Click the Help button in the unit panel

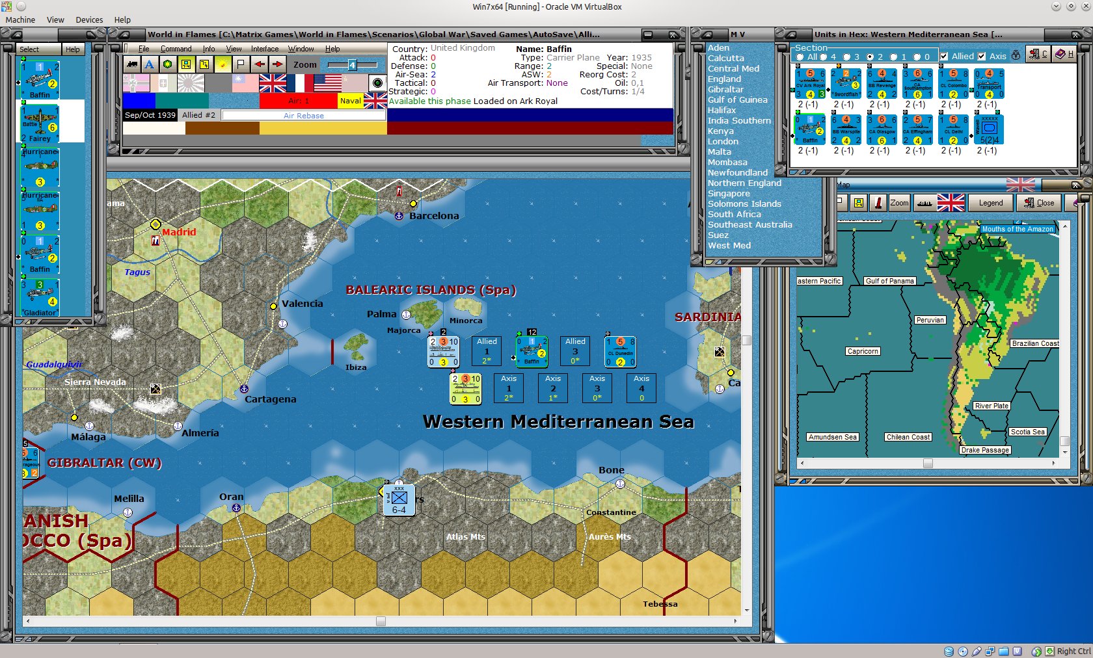(73, 49)
